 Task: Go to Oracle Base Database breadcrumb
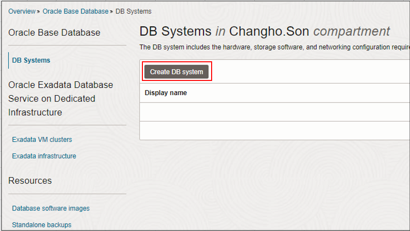(x=75, y=11)
